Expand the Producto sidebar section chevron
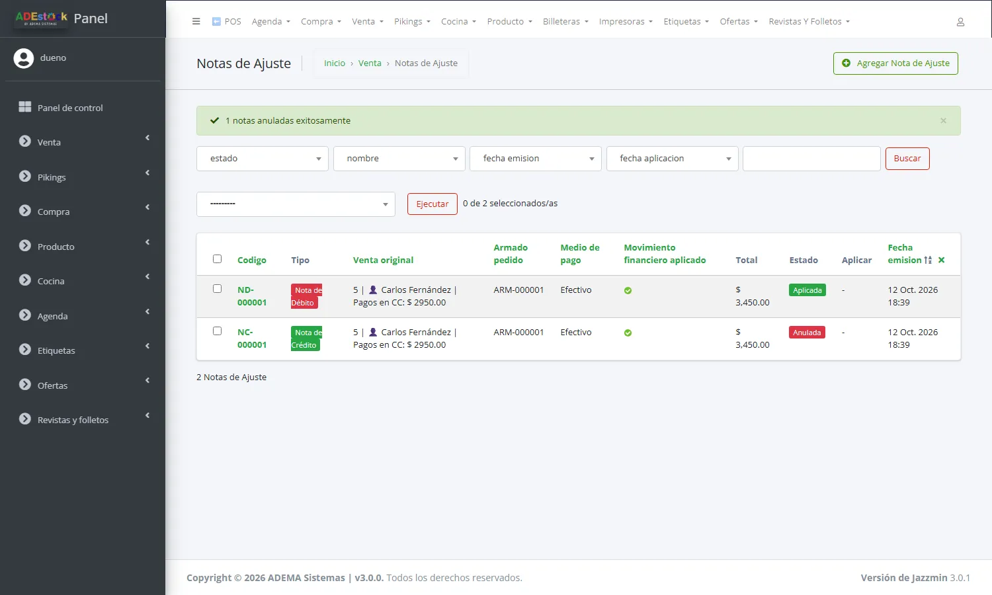Viewport: 992px width, 595px height. click(147, 242)
